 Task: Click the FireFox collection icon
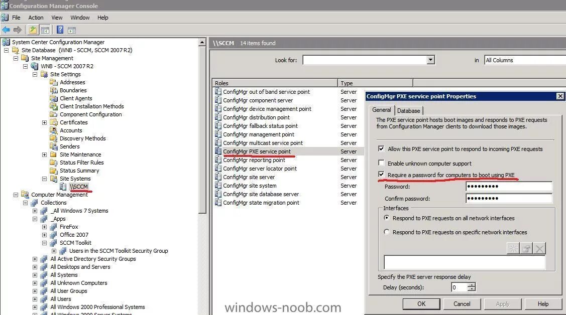54,227
